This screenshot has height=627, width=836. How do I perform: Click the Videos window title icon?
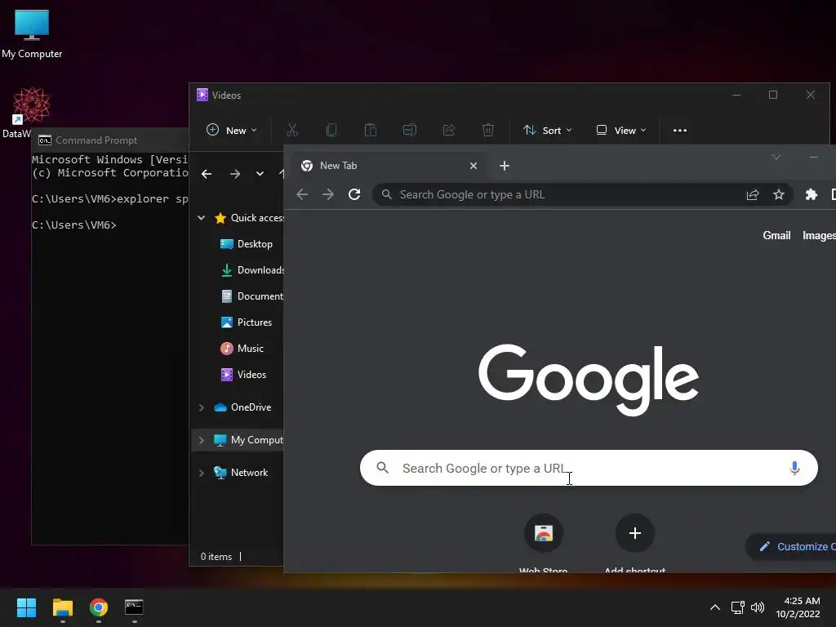click(x=202, y=95)
